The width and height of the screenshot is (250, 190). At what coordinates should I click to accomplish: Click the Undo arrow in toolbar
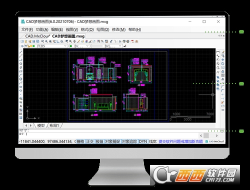pyautogui.click(x=111, y=41)
